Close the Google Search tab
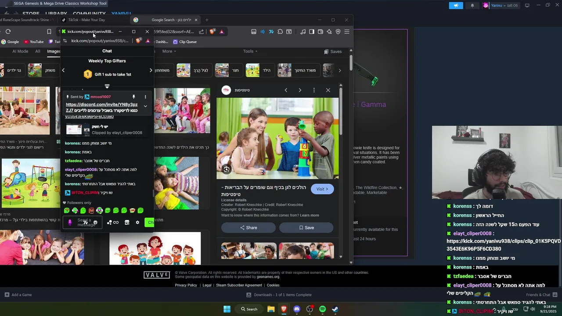Viewport: 562px width, 316px height. [x=196, y=20]
